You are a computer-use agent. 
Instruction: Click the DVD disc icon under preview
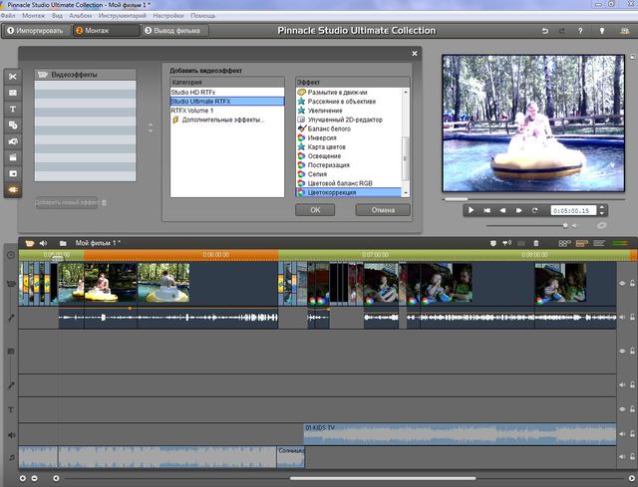click(601, 225)
